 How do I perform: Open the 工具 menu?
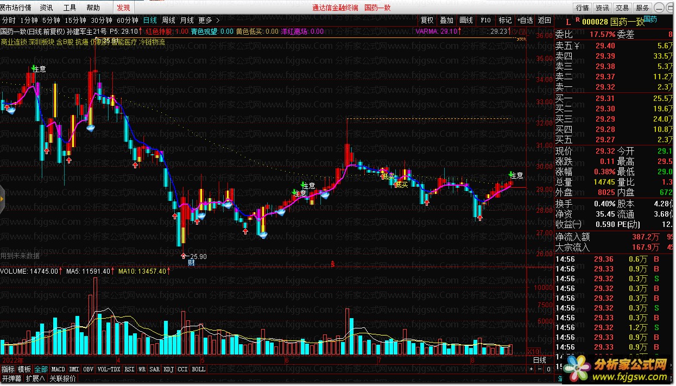coord(70,8)
